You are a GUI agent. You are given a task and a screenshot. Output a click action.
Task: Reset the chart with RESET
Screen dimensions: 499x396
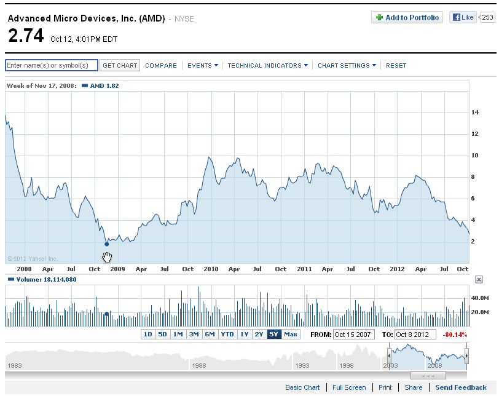click(396, 66)
